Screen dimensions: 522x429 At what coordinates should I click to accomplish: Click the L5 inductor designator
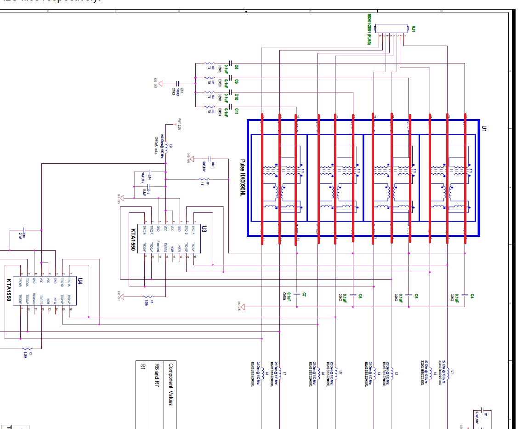click(340, 372)
